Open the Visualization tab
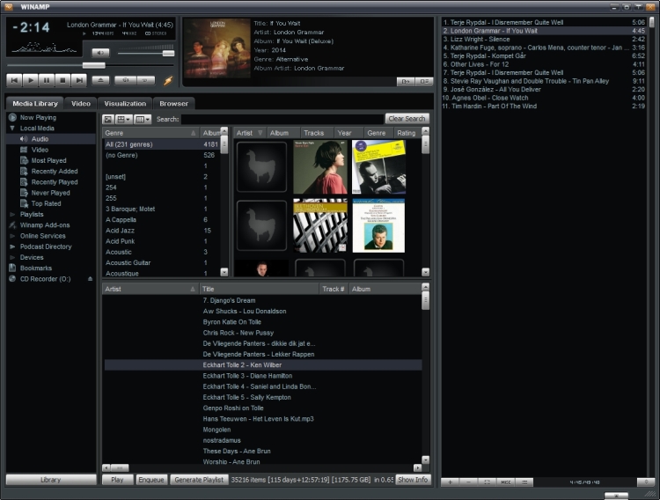 coord(125,104)
